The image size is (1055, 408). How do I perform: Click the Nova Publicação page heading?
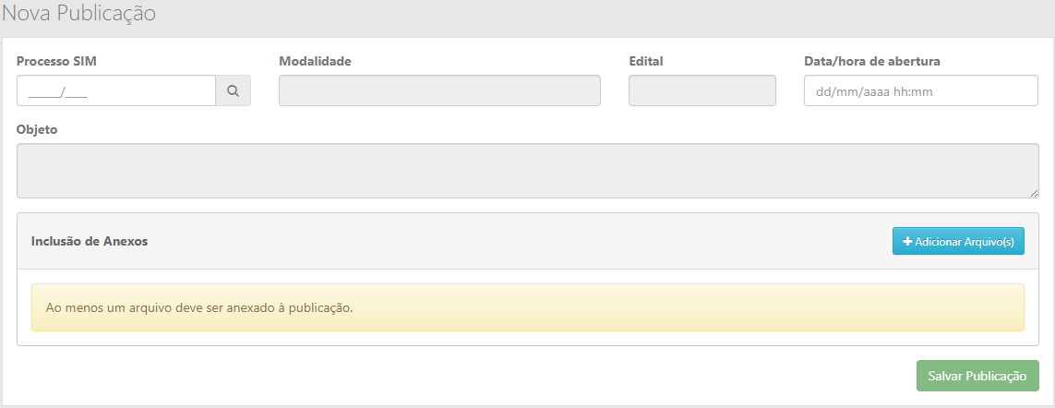[79, 14]
